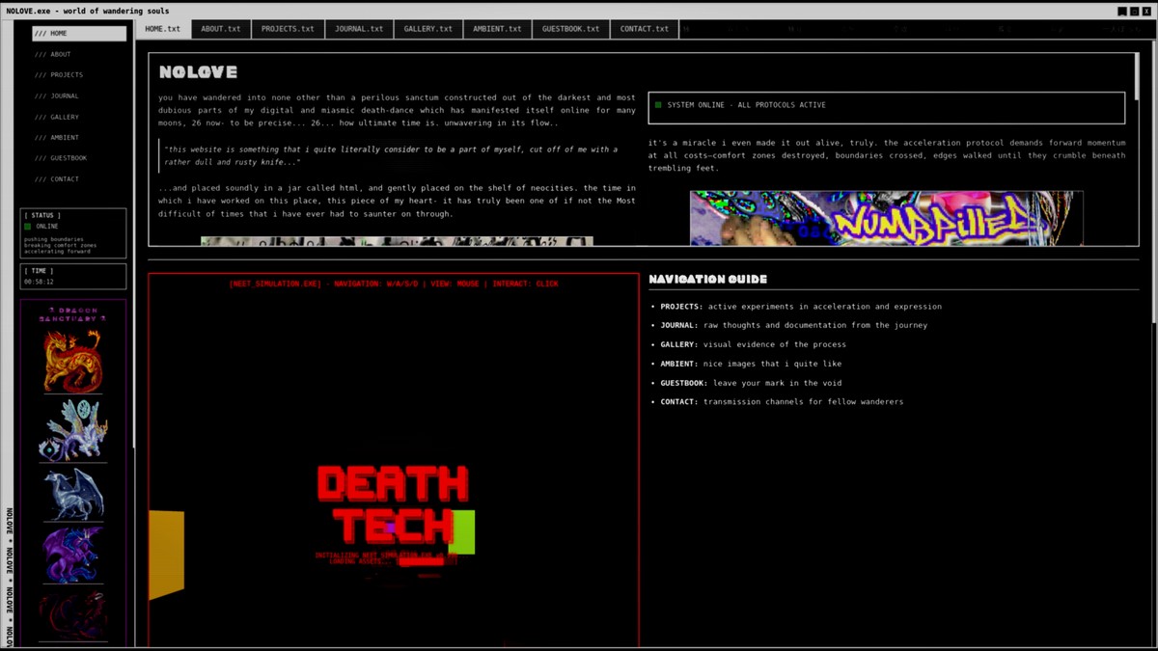This screenshot has width=1158, height=651.
Task: Open /// GUESTBOOK sidebar link
Action: point(79,158)
